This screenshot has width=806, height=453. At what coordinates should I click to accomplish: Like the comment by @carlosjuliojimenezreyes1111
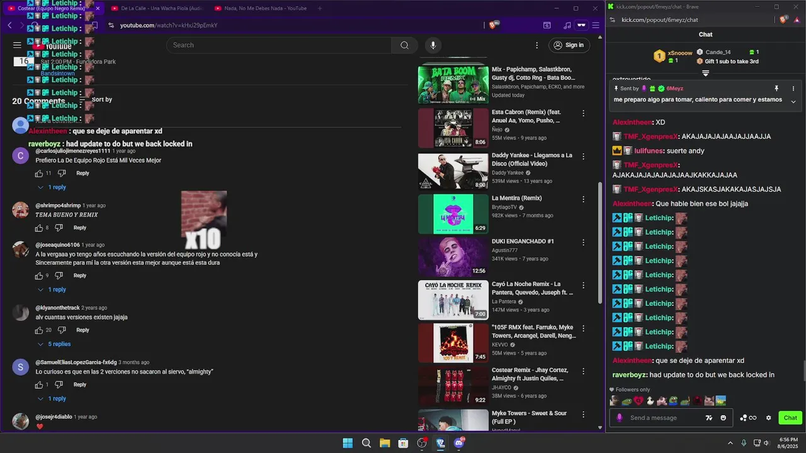pyautogui.click(x=39, y=173)
